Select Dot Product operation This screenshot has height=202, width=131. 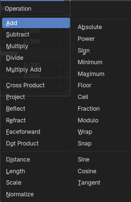pos(36,143)
